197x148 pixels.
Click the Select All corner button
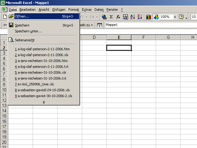[x=4, y=37]
